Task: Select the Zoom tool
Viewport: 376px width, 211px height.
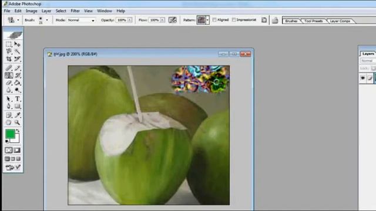Action: click(17, 122)
